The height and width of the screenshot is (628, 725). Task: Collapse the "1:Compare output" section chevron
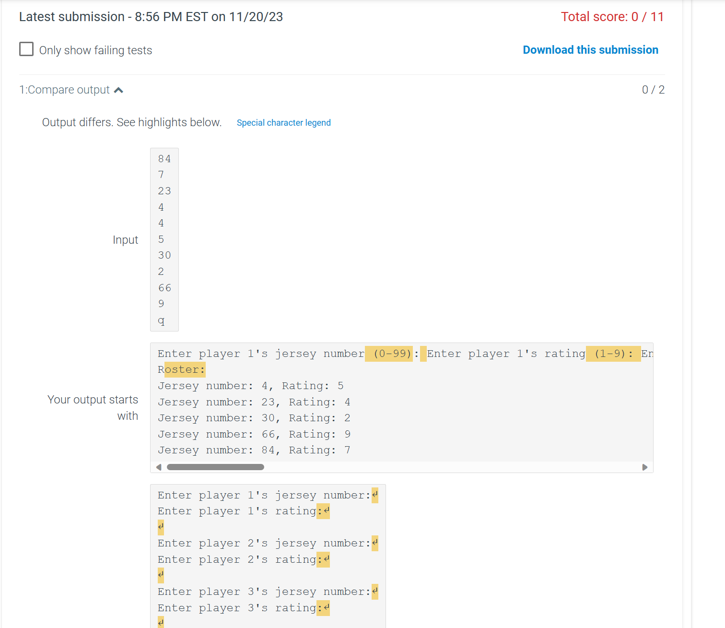(119, 90)
